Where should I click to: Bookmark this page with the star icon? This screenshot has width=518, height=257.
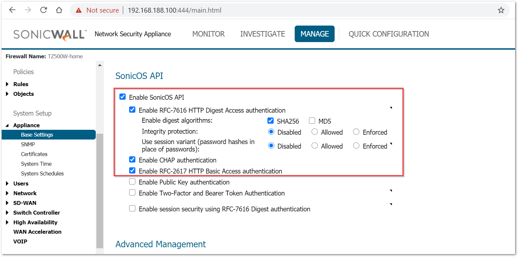point(501,10)
